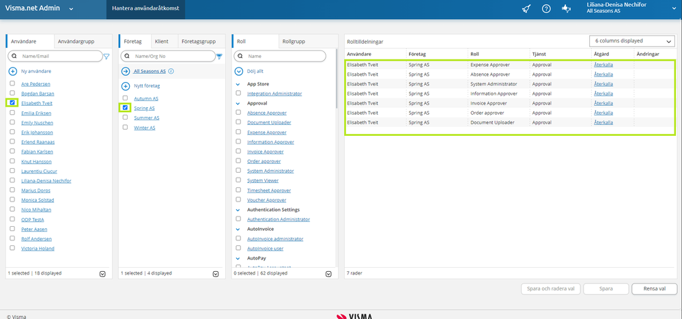Click the puzzle piece icon in header
Viewport: 682px width, 319px height.
tap(566, 8)
